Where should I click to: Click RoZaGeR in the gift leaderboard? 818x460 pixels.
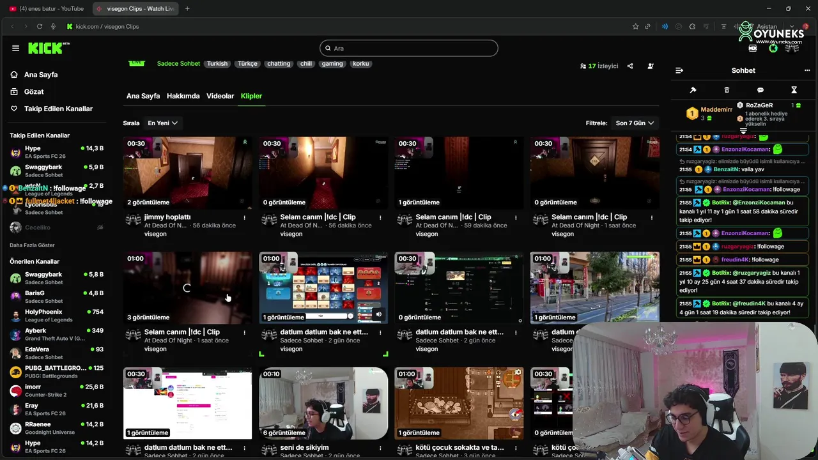coord(759,105)
